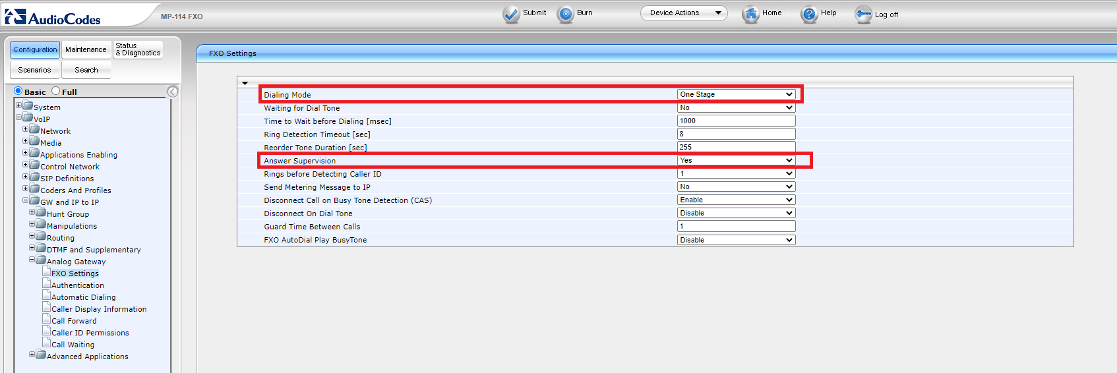The image size is (1117, 373).
Task: Click the Home house icon
Action: click(750, 14)
